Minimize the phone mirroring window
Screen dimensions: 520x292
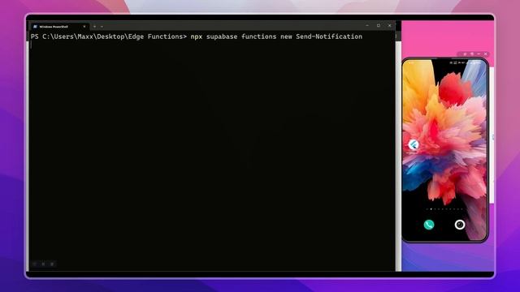(479, 54)
